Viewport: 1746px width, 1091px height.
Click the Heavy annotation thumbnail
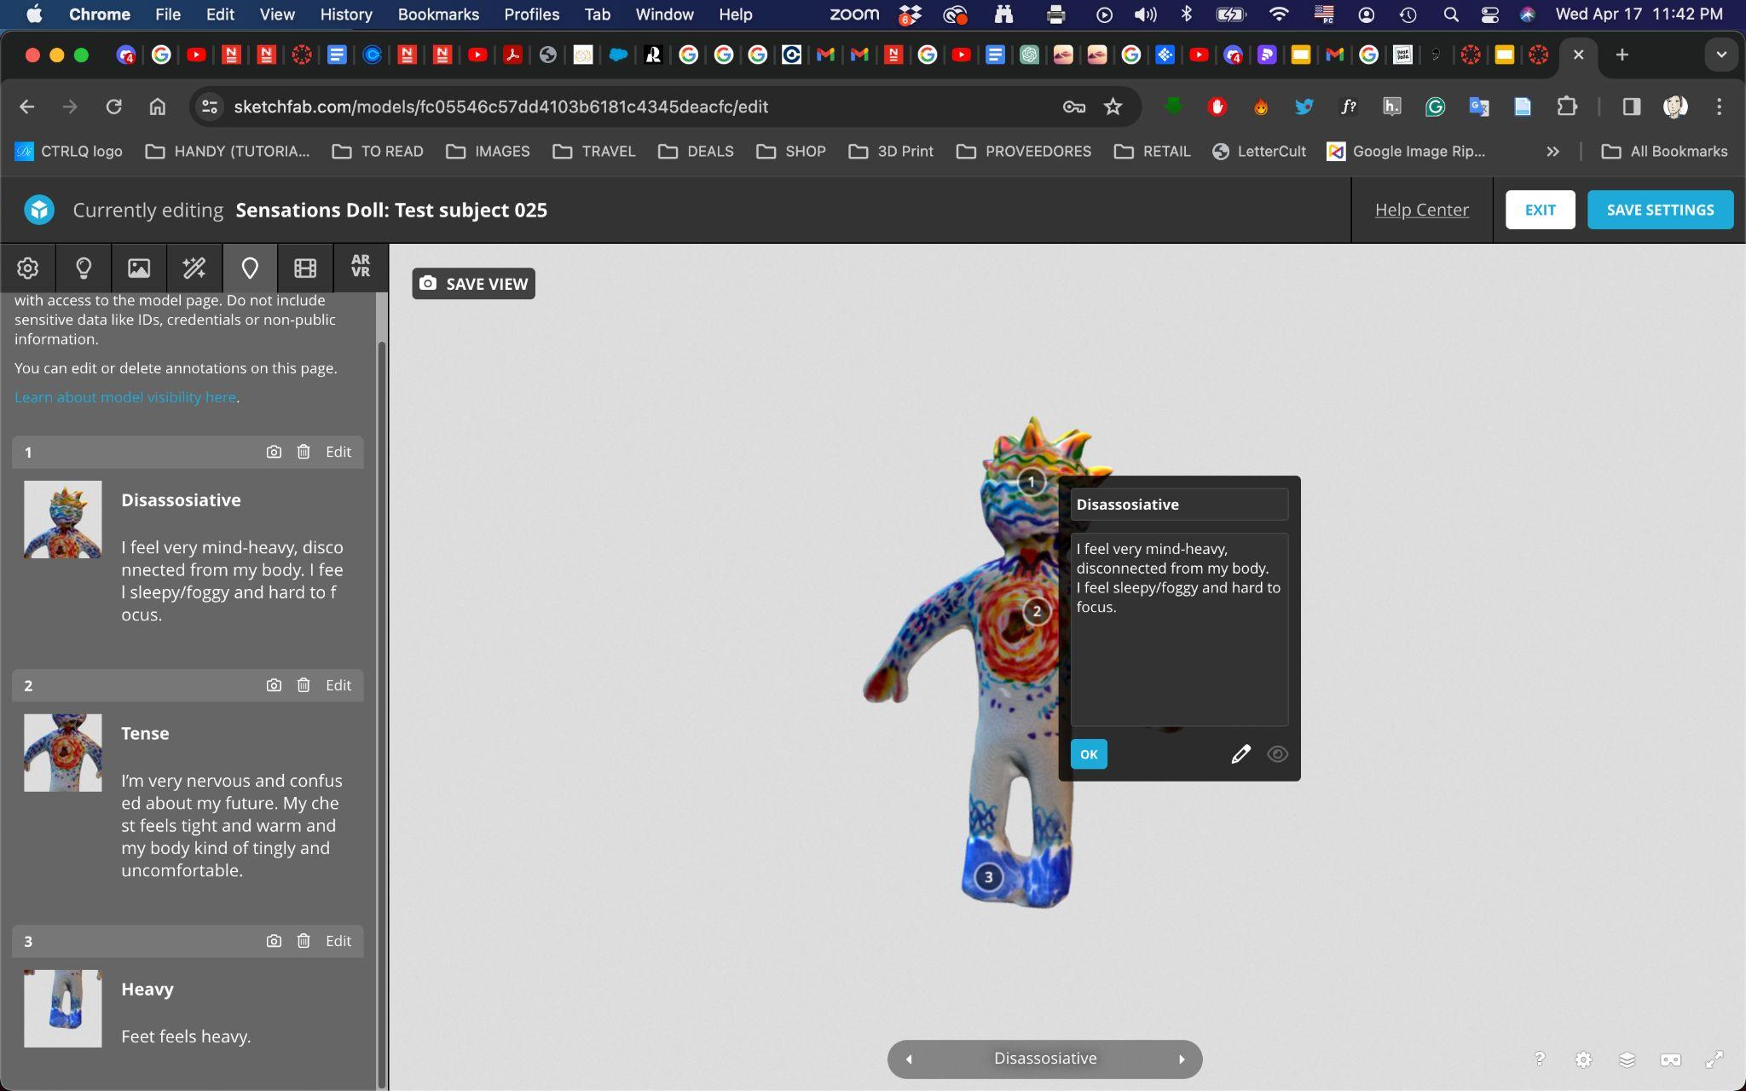coord(63,1008)
